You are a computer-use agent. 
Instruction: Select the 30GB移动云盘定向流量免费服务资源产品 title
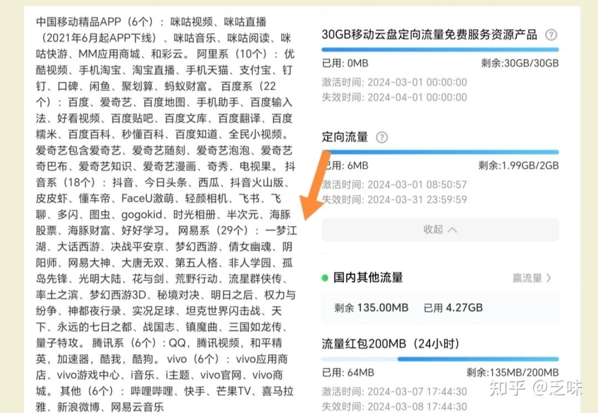(430, 35)
